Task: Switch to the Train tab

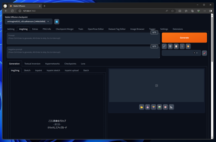Action: point(81,29)
